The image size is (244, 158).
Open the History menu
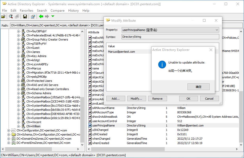tap(73, 10)
